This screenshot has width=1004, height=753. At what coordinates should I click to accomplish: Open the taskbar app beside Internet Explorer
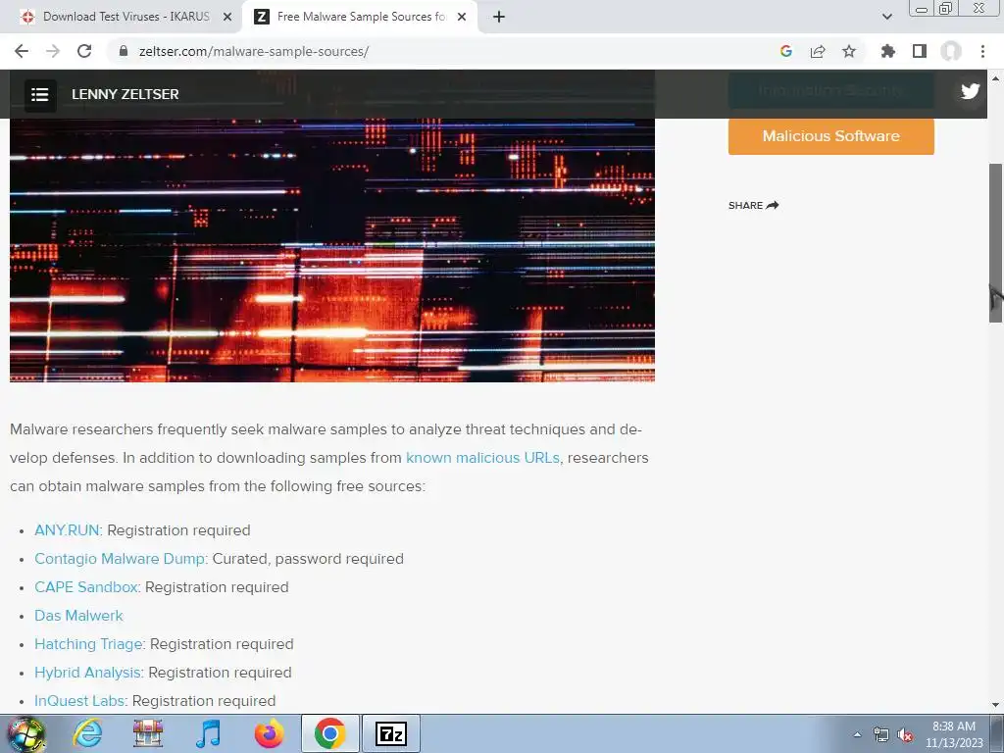point(148,733)
